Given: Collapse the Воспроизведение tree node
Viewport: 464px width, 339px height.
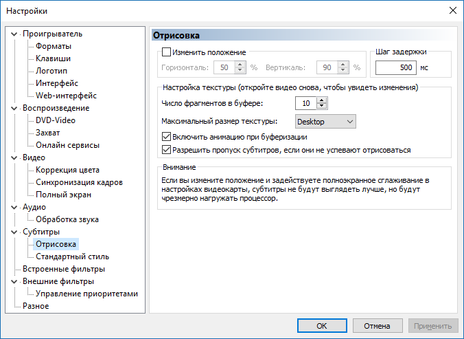Looking at the screenshot, I should (14, 108).
